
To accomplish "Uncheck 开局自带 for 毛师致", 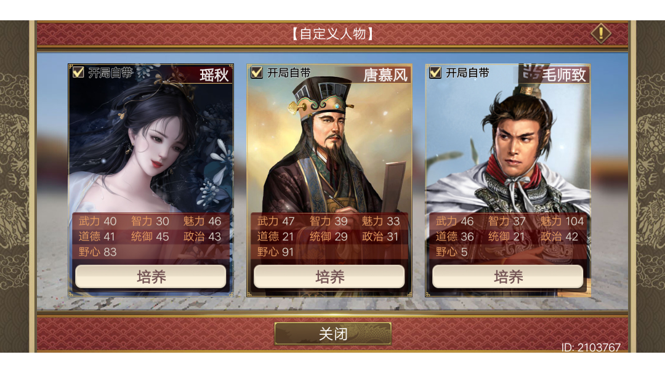I will [x=435, y=73].
